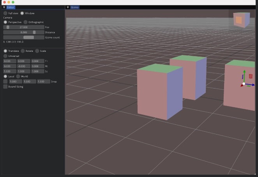The width and height of the screenshot is (258, 177).
Task: Select the Editor tab title
Action: click(x=11, y=7)
